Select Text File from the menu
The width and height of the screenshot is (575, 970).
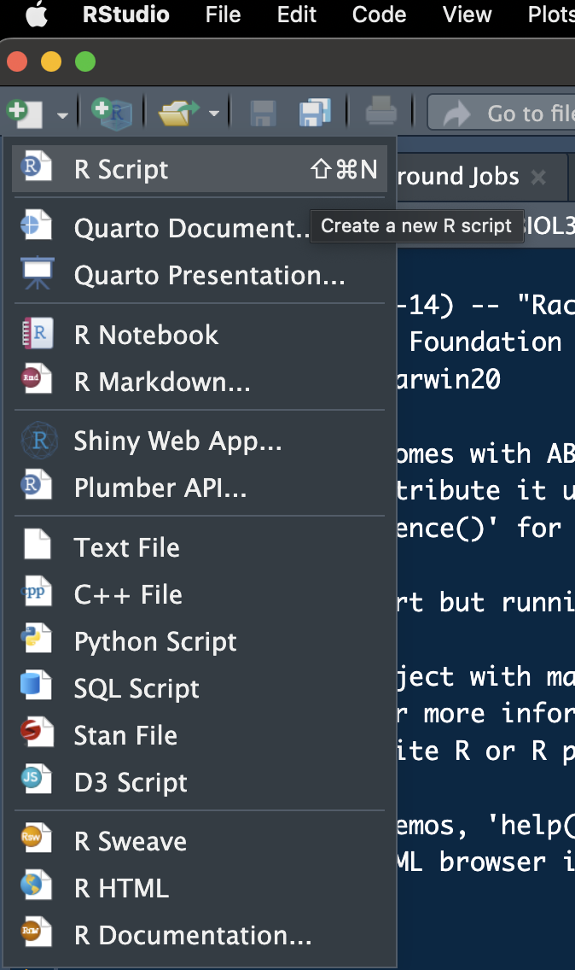click(x=200, y=546)
